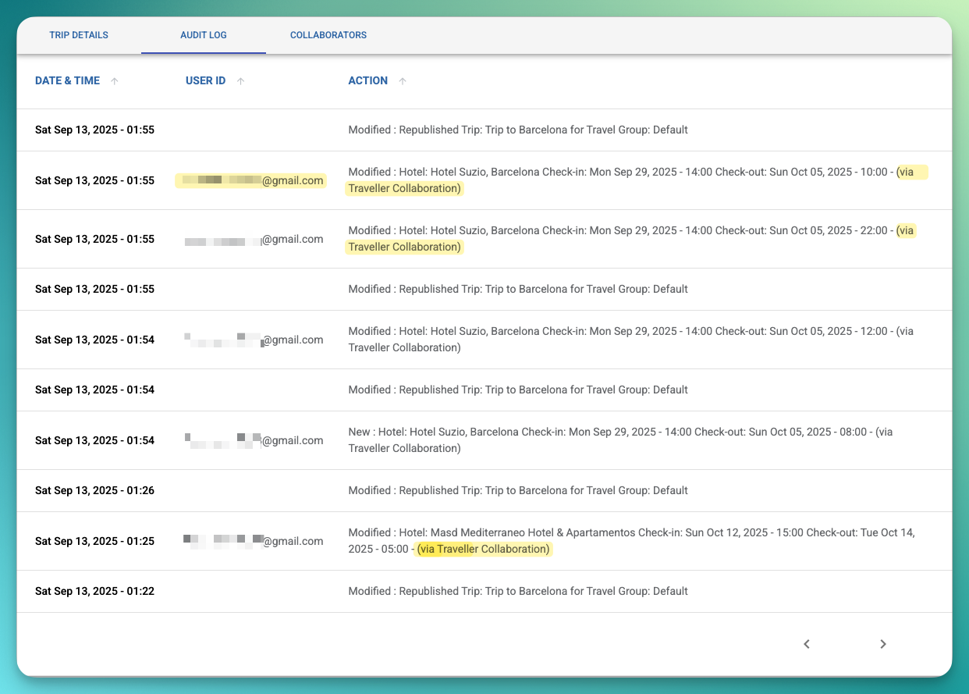Go to next page of audit log
This screenshot has width=969, height=694.
(882, 644)
